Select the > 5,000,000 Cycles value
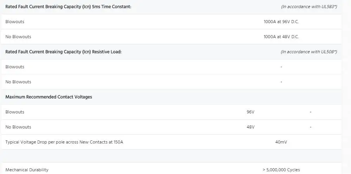The width and height of the screenshot is (351, 174). coord(281,170)
